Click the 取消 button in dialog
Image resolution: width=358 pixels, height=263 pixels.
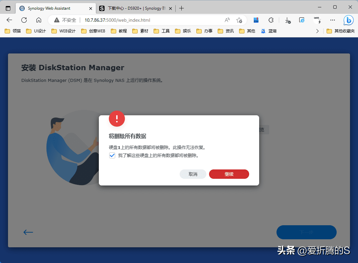point(193,174)
